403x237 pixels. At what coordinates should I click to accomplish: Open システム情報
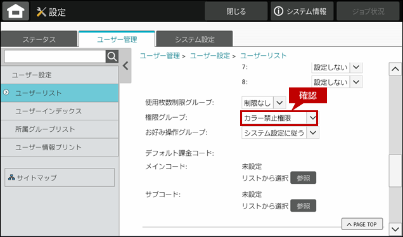[302, 11]
